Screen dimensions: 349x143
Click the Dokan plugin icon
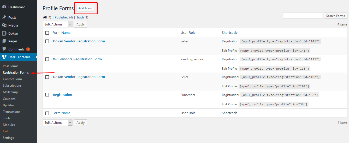4,33
